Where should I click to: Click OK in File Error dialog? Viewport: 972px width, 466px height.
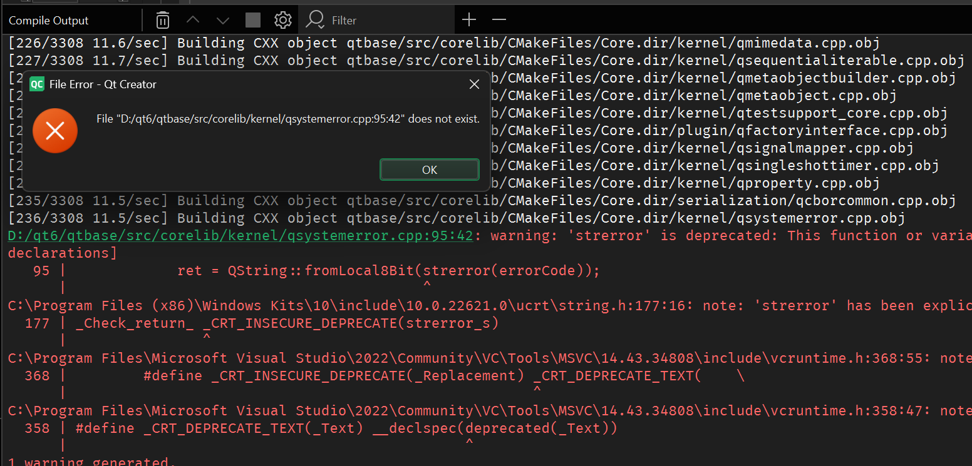coord(430,170)
